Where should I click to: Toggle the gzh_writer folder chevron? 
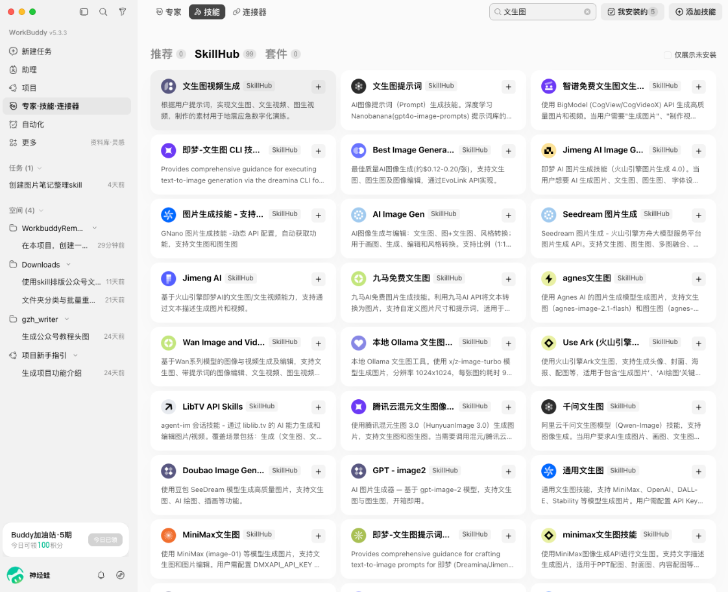click(x=66, y=319)
